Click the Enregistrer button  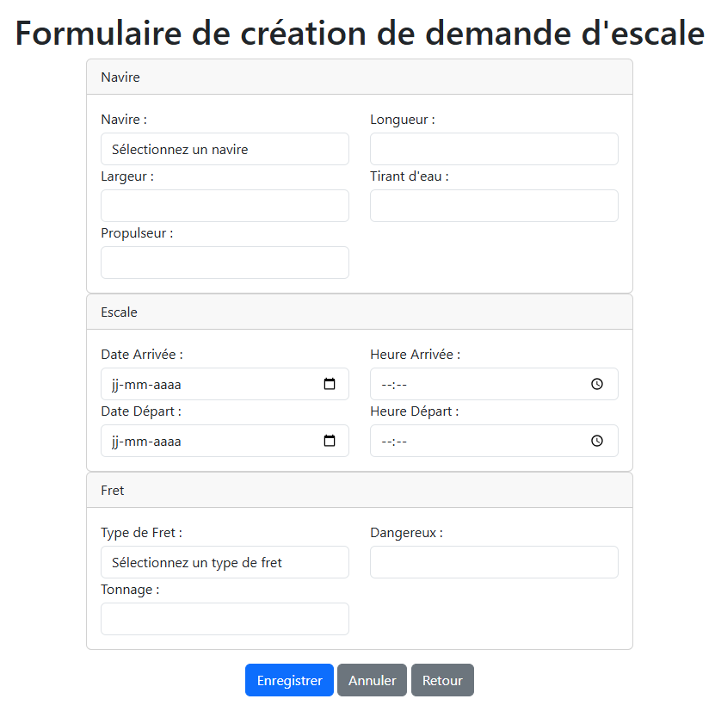point(289,680)
